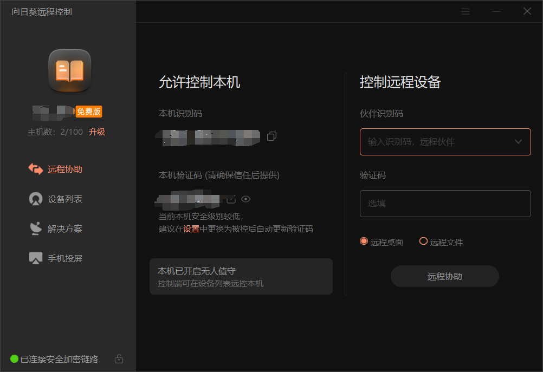Click the blurred local verification code

(188, 200)
